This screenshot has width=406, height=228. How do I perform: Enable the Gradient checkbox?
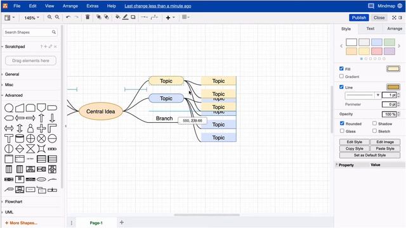tap(341, 76)
